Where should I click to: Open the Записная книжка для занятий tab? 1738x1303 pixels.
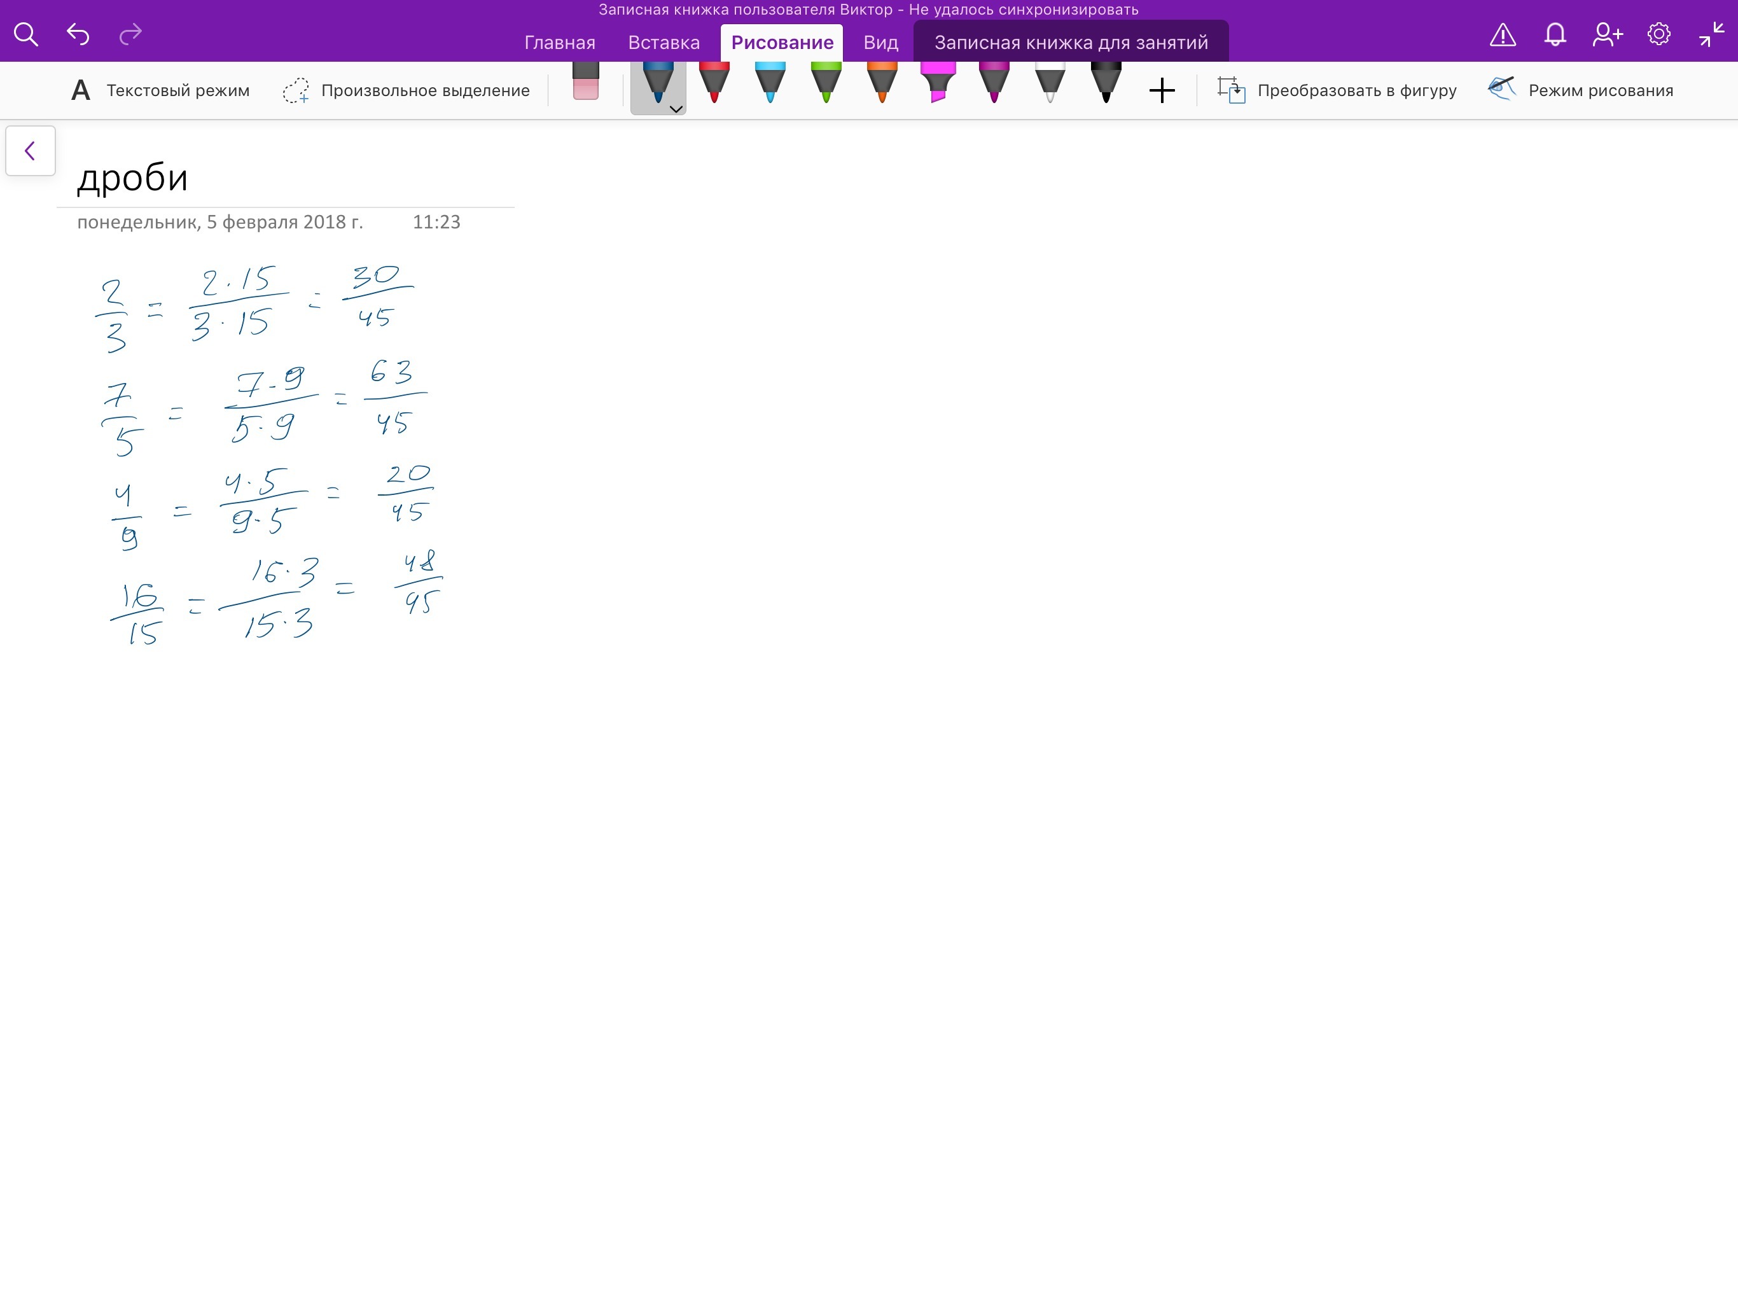click(x=1070, y=43)
